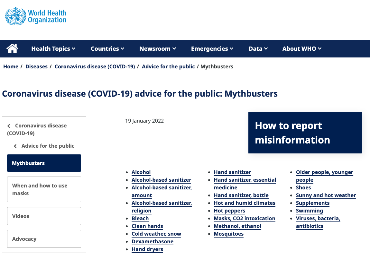The image size is (370, 260).
Task: Open the Videos sidebar item
Action: coord(44,216)
